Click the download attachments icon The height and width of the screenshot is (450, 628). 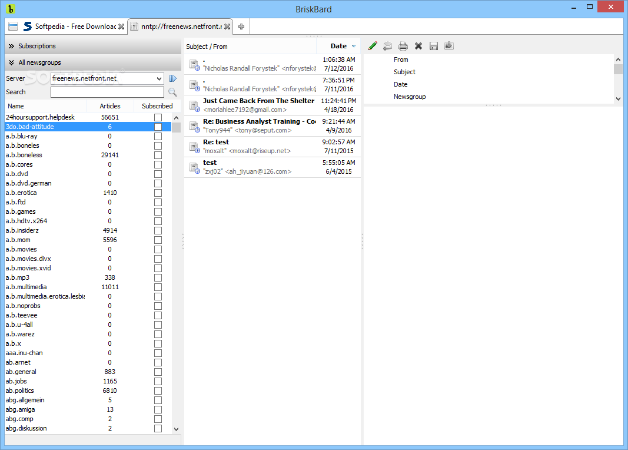tap(449, 46)
